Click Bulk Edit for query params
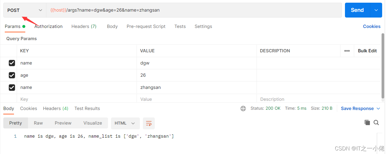This screenshot has width=389, height=154. (367, 51)
